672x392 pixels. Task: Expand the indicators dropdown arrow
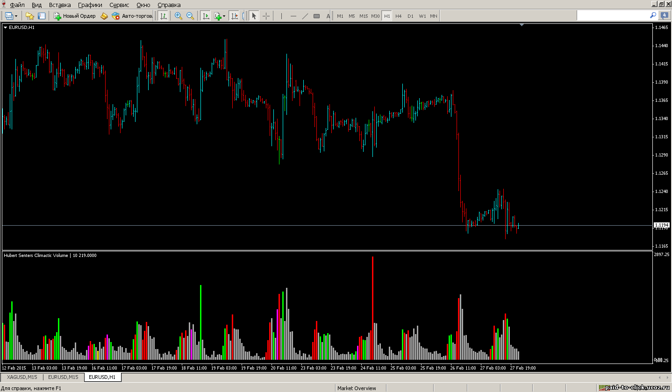tap(224, 16)
